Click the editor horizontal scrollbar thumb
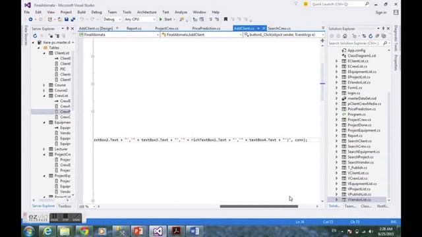 (259, 206)
